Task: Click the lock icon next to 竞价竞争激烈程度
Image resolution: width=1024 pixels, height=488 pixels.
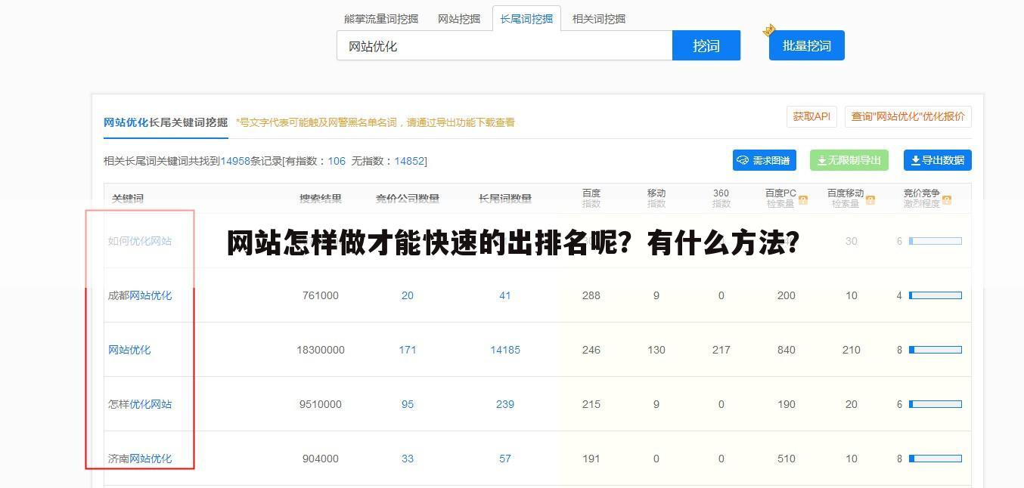Action: 945,199
